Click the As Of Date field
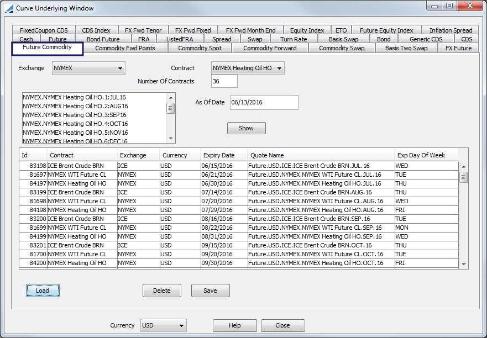This screenshot has height=338, width=487. tap(264, 102)
